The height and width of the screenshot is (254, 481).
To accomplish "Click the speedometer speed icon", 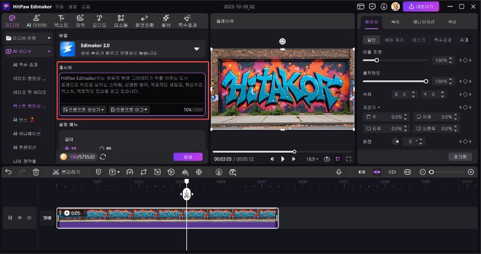I will coord(130,172).
